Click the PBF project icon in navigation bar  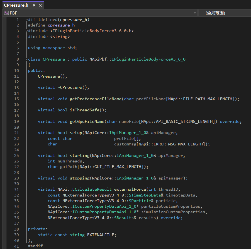click(x=6, y=13)
